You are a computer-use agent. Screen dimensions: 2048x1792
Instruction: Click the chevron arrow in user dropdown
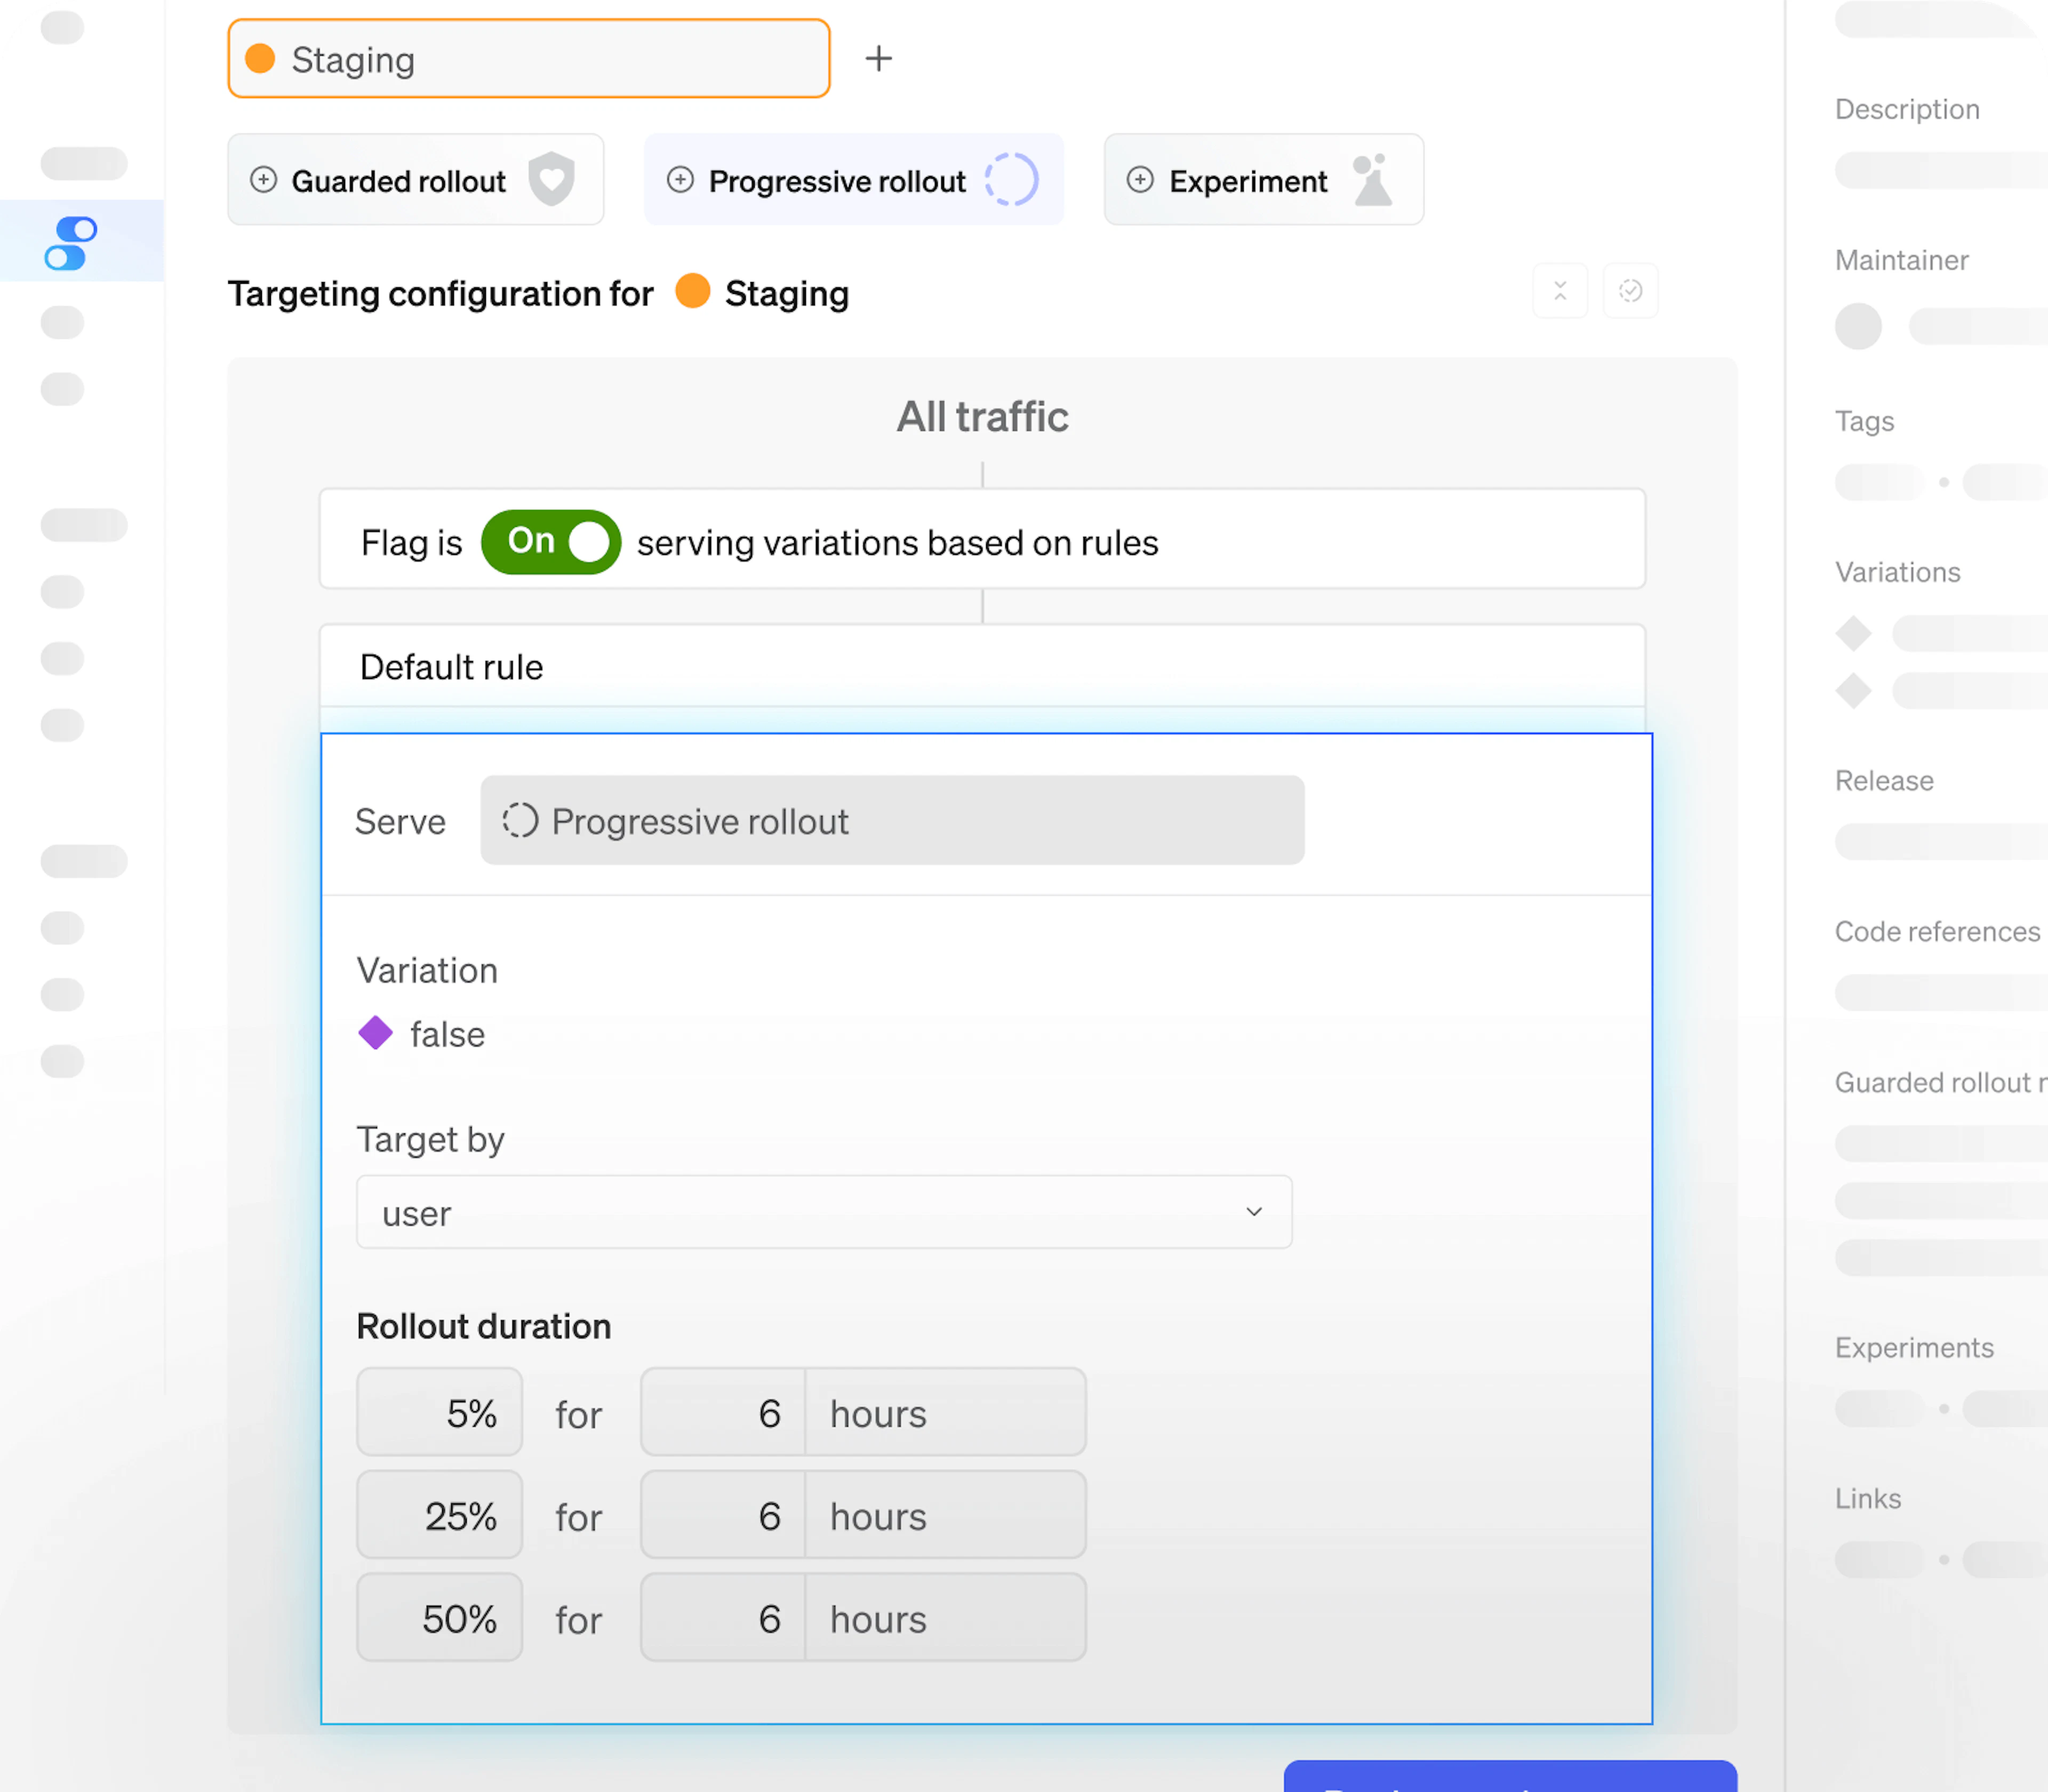1253,1212
